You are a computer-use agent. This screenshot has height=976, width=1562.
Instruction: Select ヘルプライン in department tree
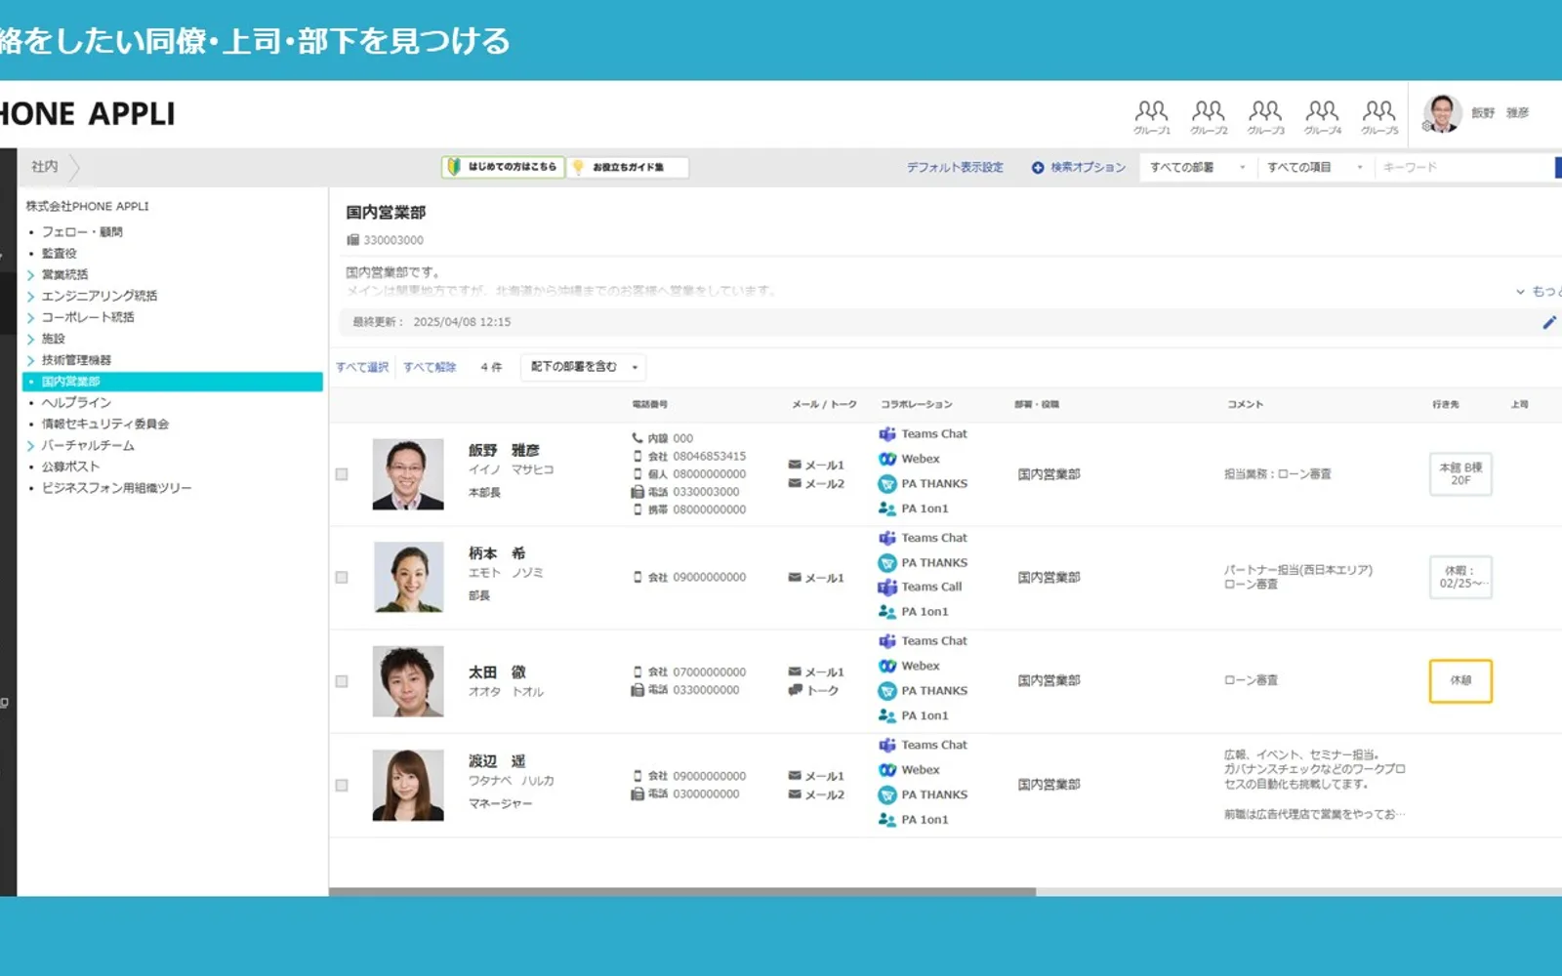pyautogui.click(x=76, y=403)
